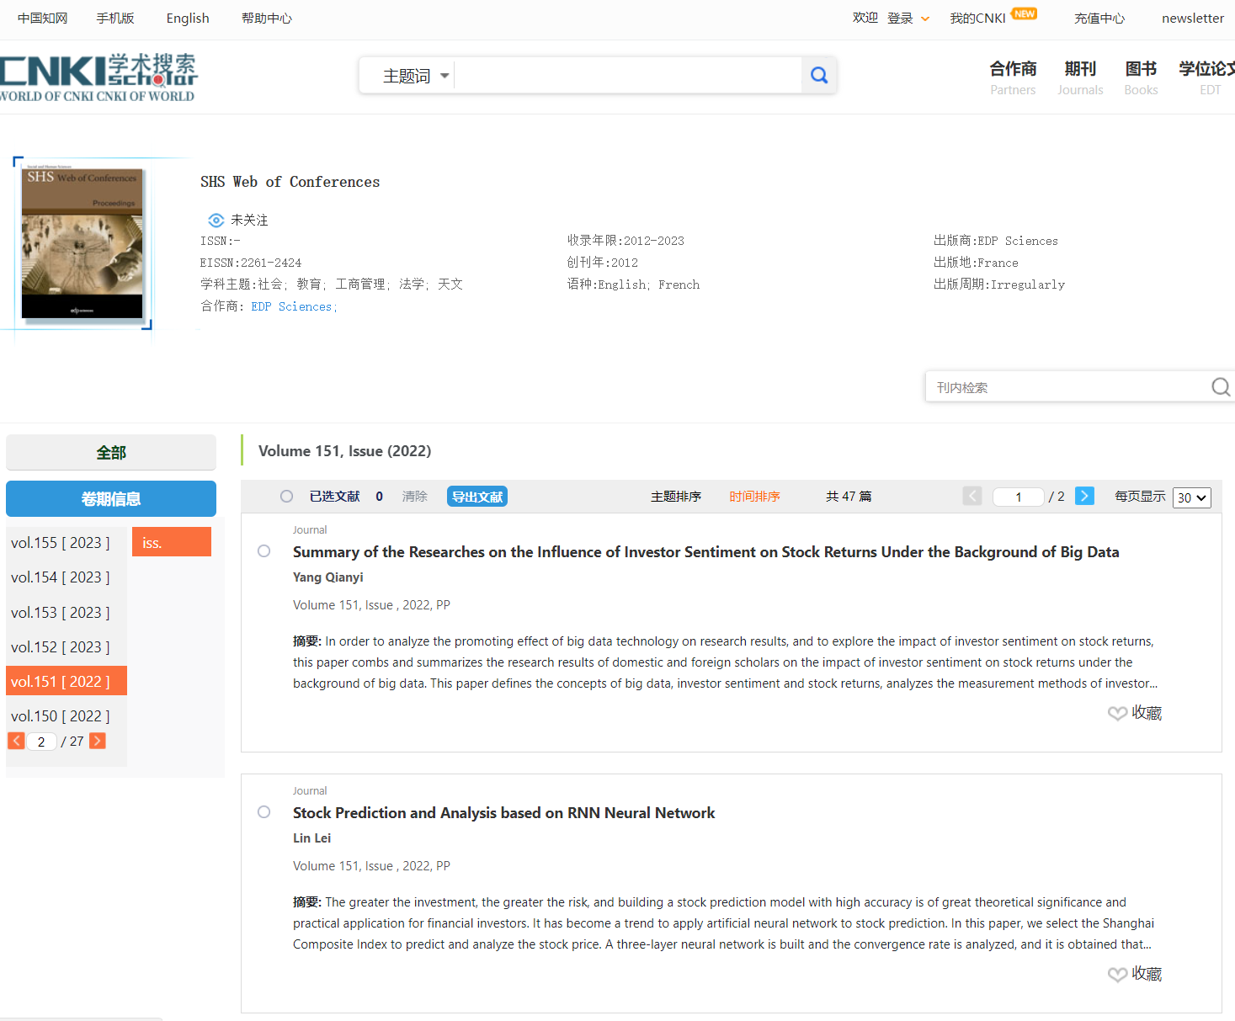The height and width of the screenshot is (1021, 1235).
Task: Click the next volume-list page arrow
Action: click(98, 741)
